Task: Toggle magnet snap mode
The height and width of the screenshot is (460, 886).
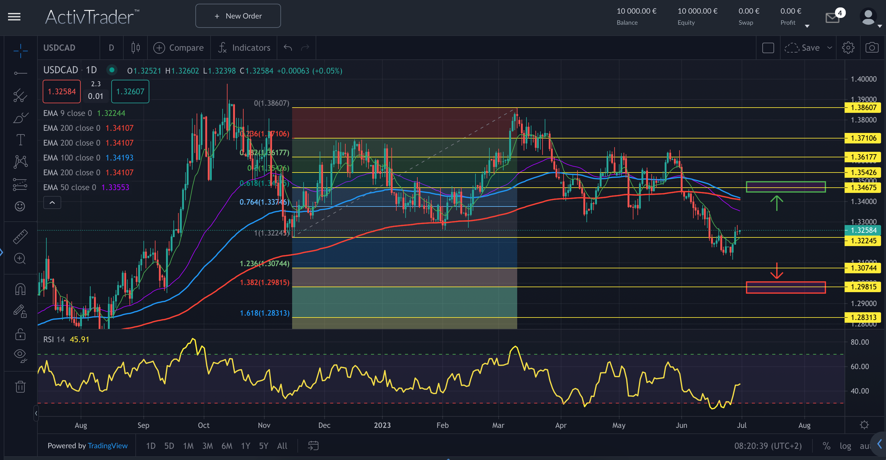Action: coord(20,289)
